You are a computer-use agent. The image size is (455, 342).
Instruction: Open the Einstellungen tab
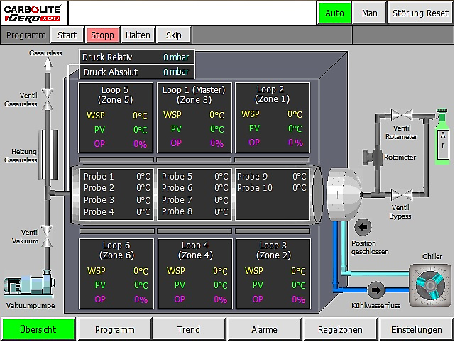[417, 329]
